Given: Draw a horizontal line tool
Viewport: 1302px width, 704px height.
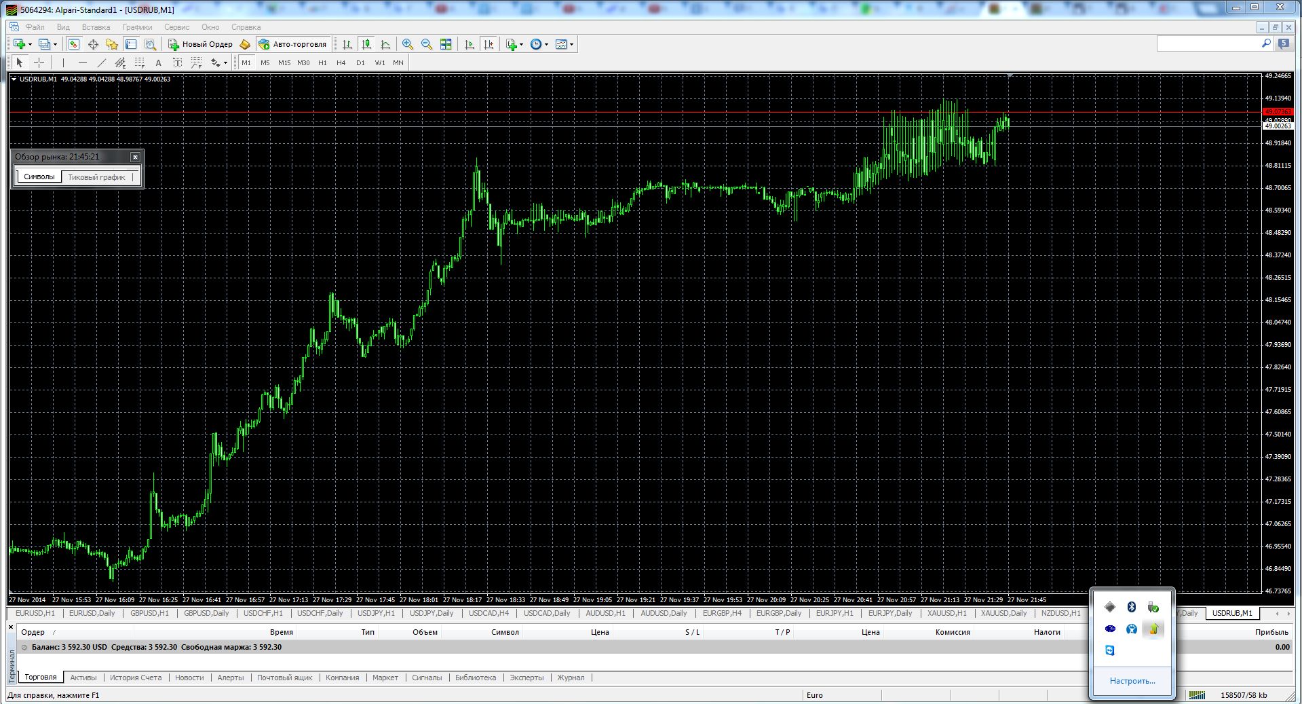Looking at the screenshot, I should (x=82, y=62).
